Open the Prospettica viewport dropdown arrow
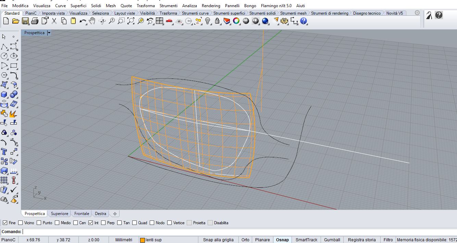Viewport: 457px width, 243px height. 49,33
